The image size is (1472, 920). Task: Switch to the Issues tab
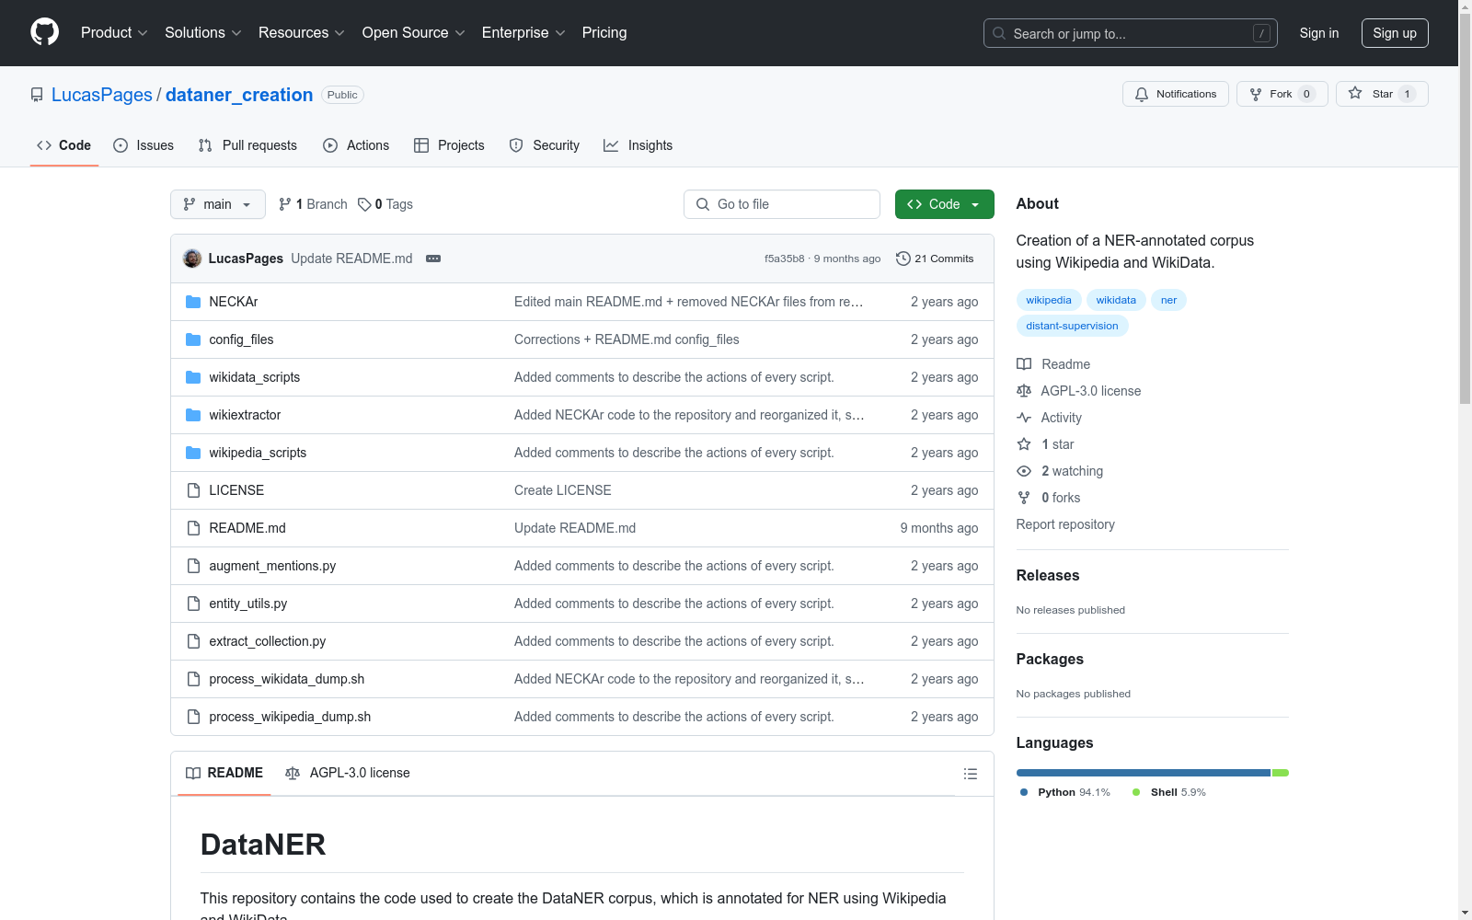click(144, 145)
